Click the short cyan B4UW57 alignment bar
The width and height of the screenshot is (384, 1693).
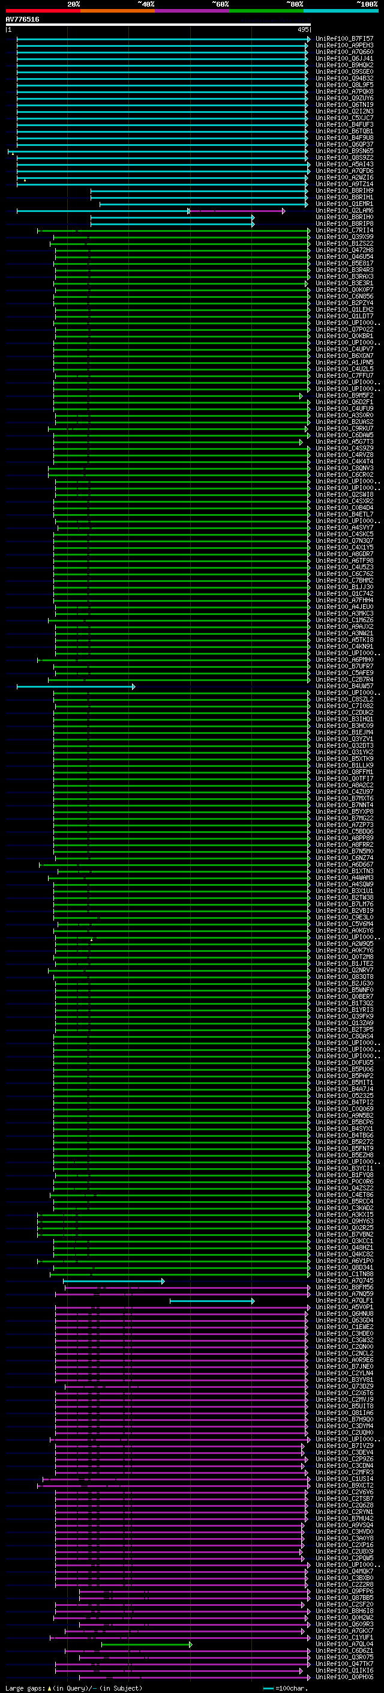pos(76,687)
